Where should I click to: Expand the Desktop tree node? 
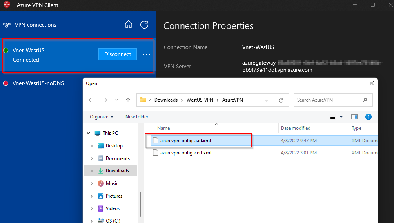(x=91, y=146)
